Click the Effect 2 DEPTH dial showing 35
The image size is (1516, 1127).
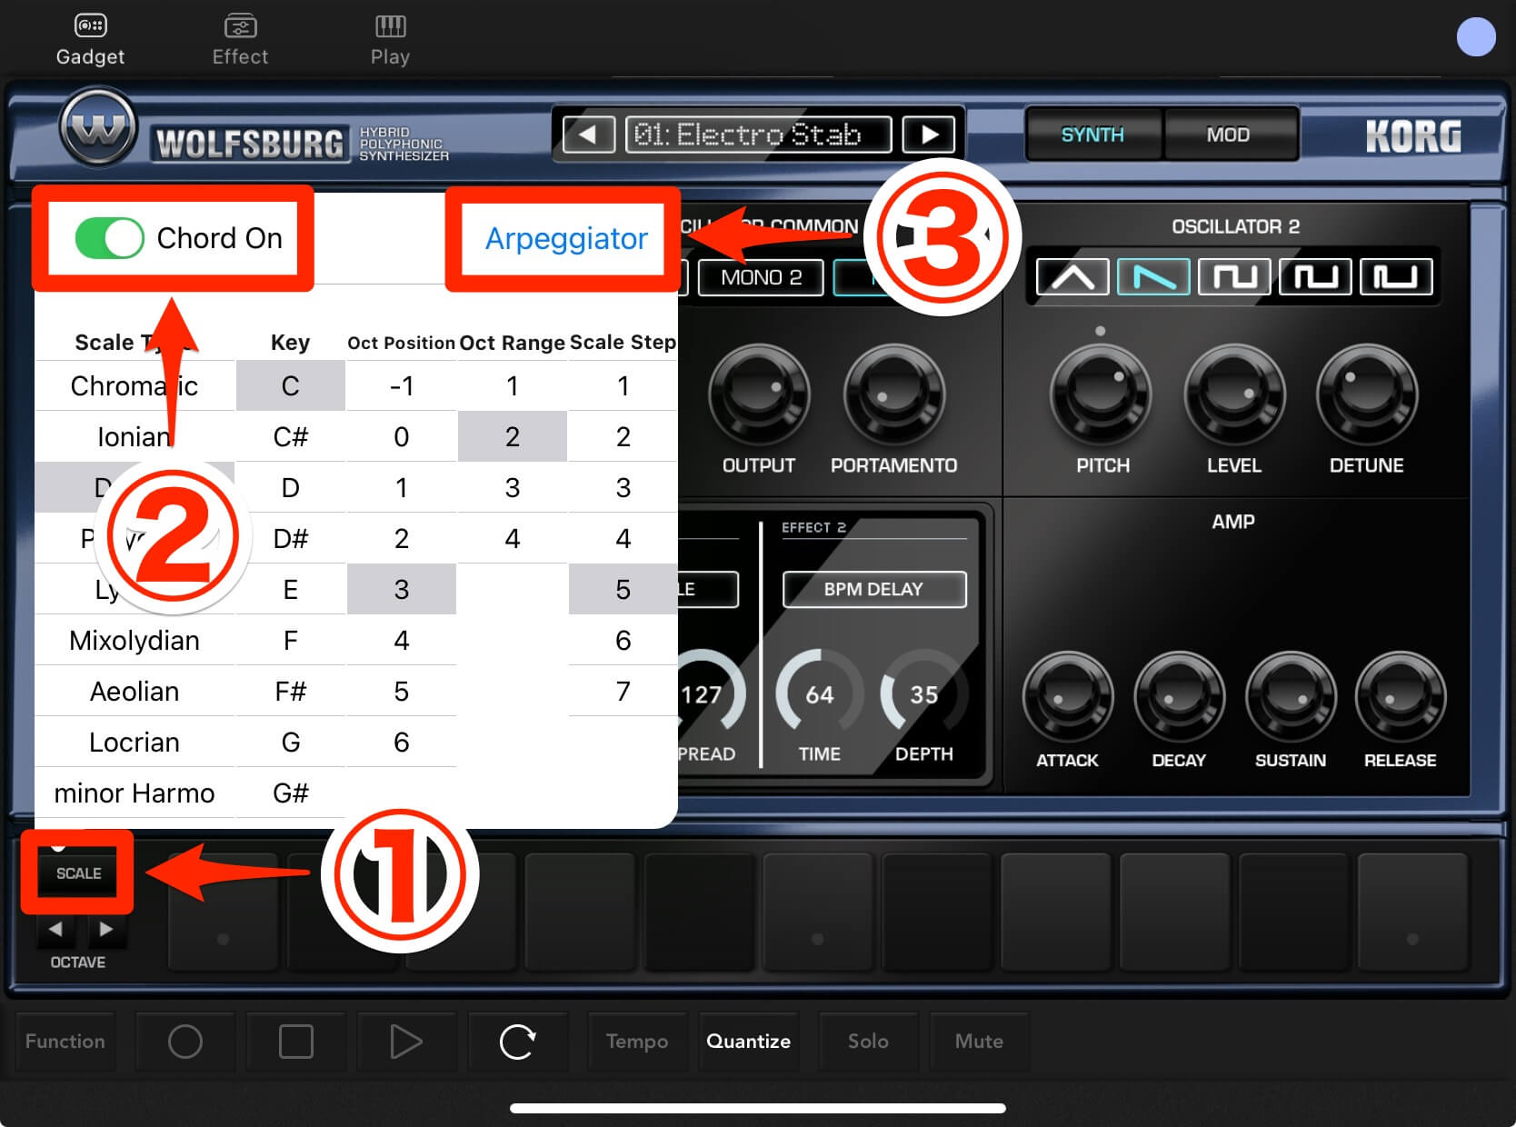tap(924, 693)
